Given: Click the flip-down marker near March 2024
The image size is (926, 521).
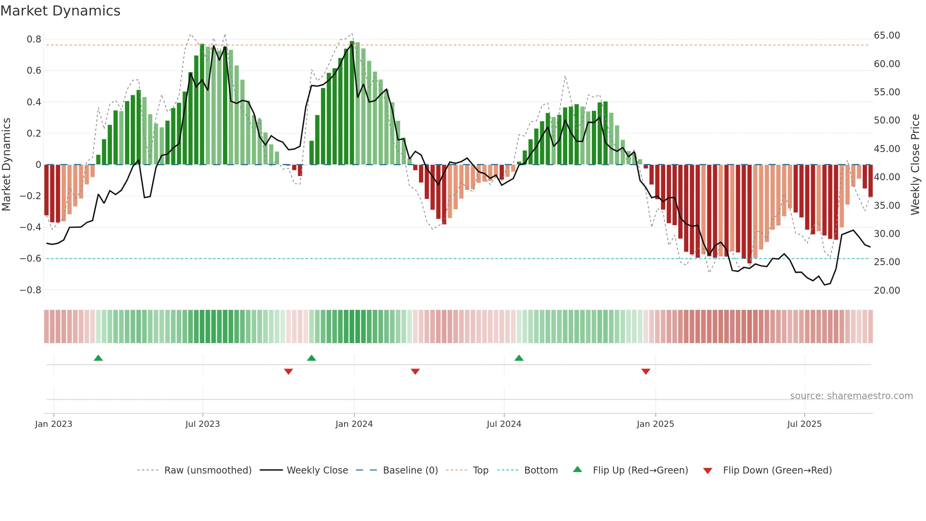Looking at the screenshot, I should coord(415,372).
